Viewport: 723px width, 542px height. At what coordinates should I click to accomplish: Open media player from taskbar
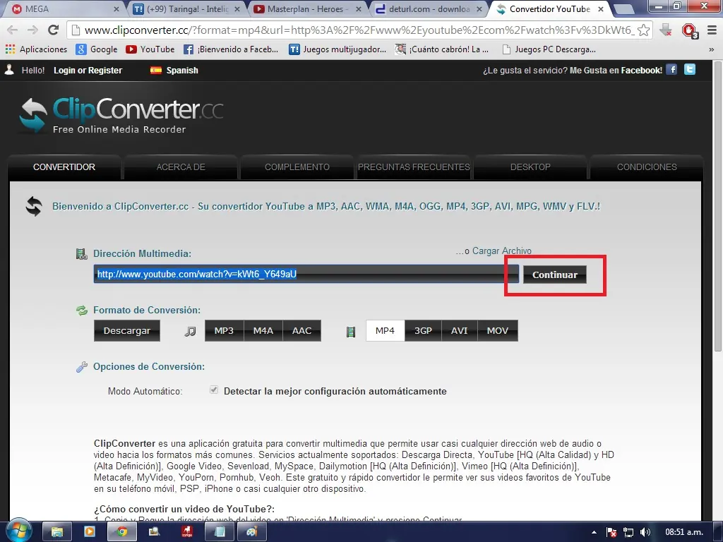[x=90, y=532]
